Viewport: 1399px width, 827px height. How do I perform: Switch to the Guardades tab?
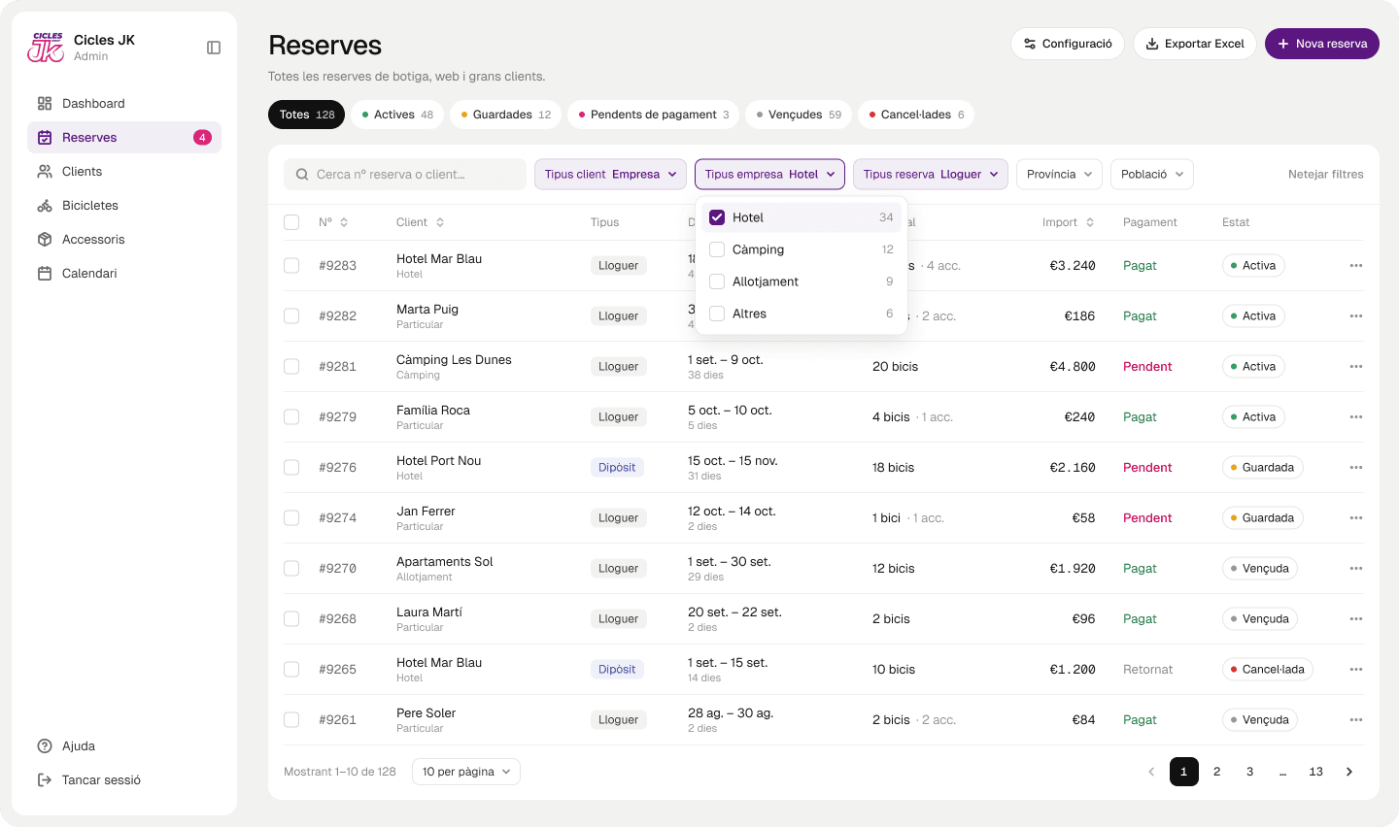click(505, 115)
